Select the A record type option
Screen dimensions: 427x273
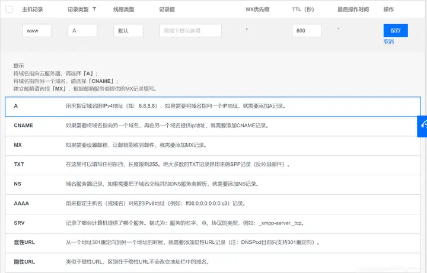pyautogui.click(x=213, y=107)
